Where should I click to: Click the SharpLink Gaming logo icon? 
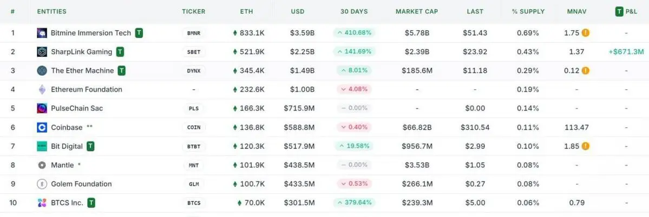(x=42, y=52)
